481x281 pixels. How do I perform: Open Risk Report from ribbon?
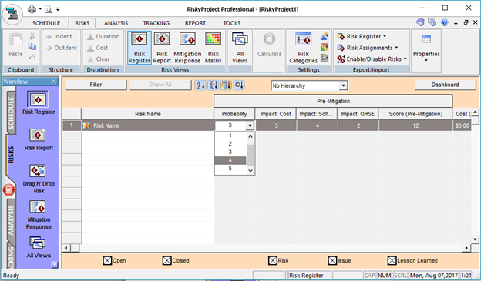[162, 48]
